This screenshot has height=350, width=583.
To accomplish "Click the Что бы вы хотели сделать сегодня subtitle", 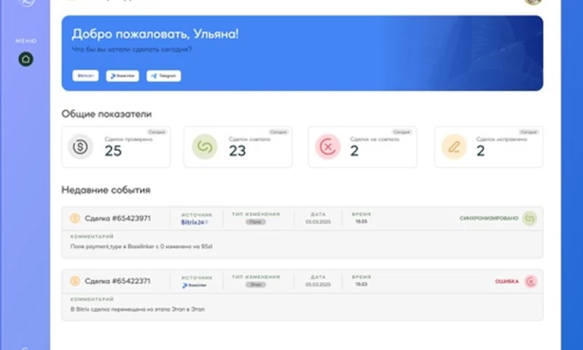I will point(132,50).
